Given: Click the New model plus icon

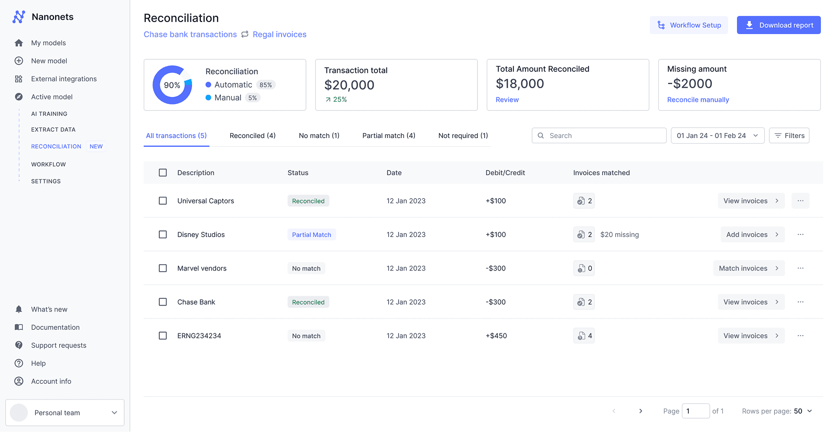Looking at the screenshot, I should pyautogui.click(x=19, y=61).
